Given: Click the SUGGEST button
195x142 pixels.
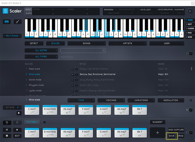Looking at the screenshot, I should [x=157, y=122].
